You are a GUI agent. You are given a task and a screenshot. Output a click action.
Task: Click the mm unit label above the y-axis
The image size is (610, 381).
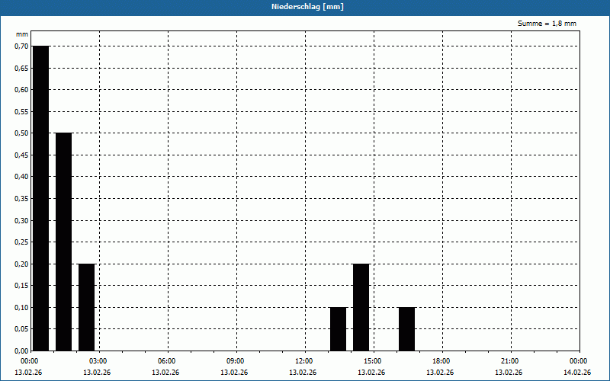(22, 35)
